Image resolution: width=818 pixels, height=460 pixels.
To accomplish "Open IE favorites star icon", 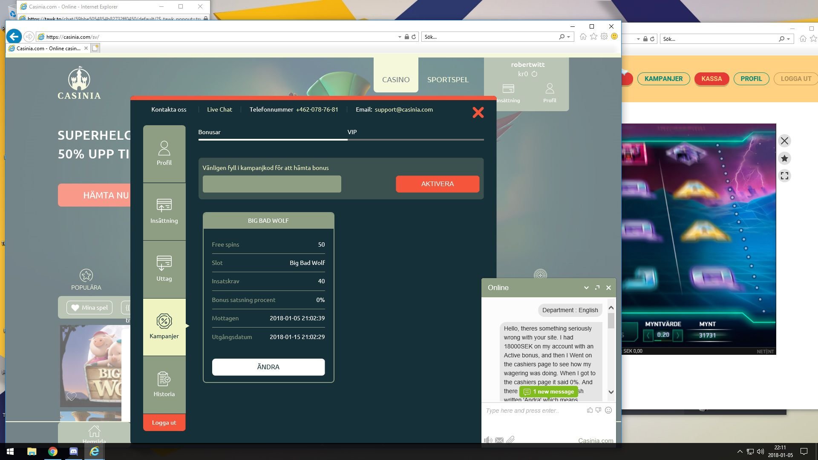I will coord(593,37).
